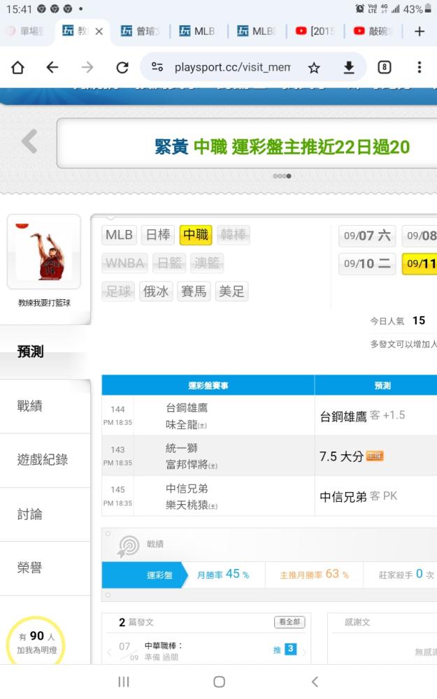Open site info icon in address bar

(157, 67)
